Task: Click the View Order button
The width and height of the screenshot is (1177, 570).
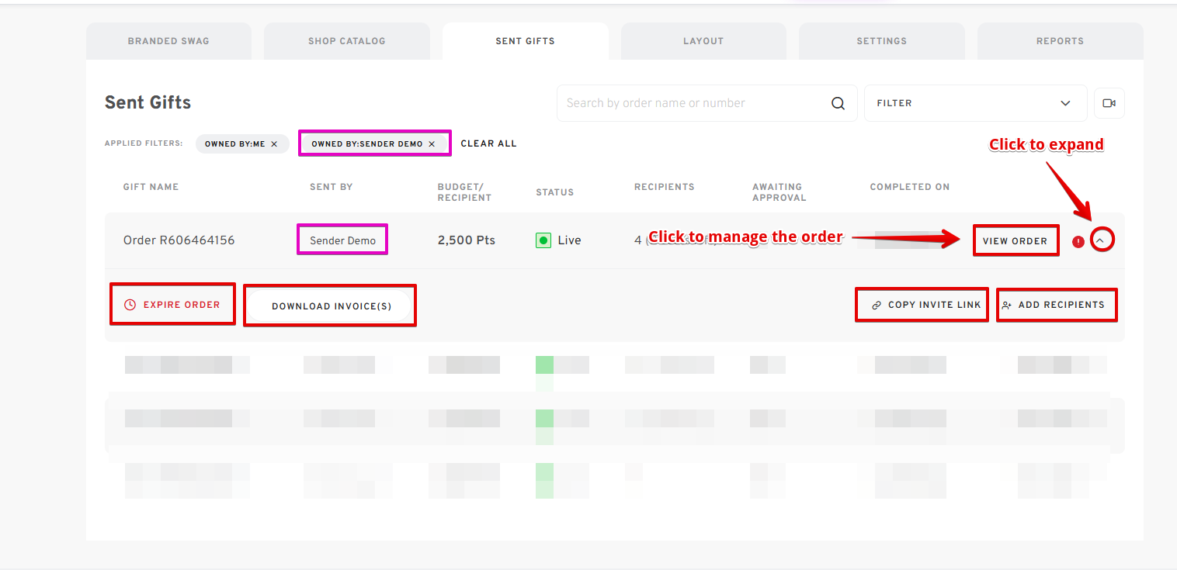Action: (x=1015, y=241)
